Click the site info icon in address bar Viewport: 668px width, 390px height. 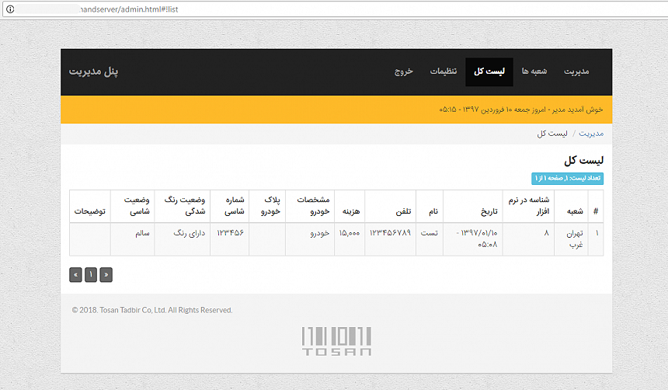(x=10, y=9)
